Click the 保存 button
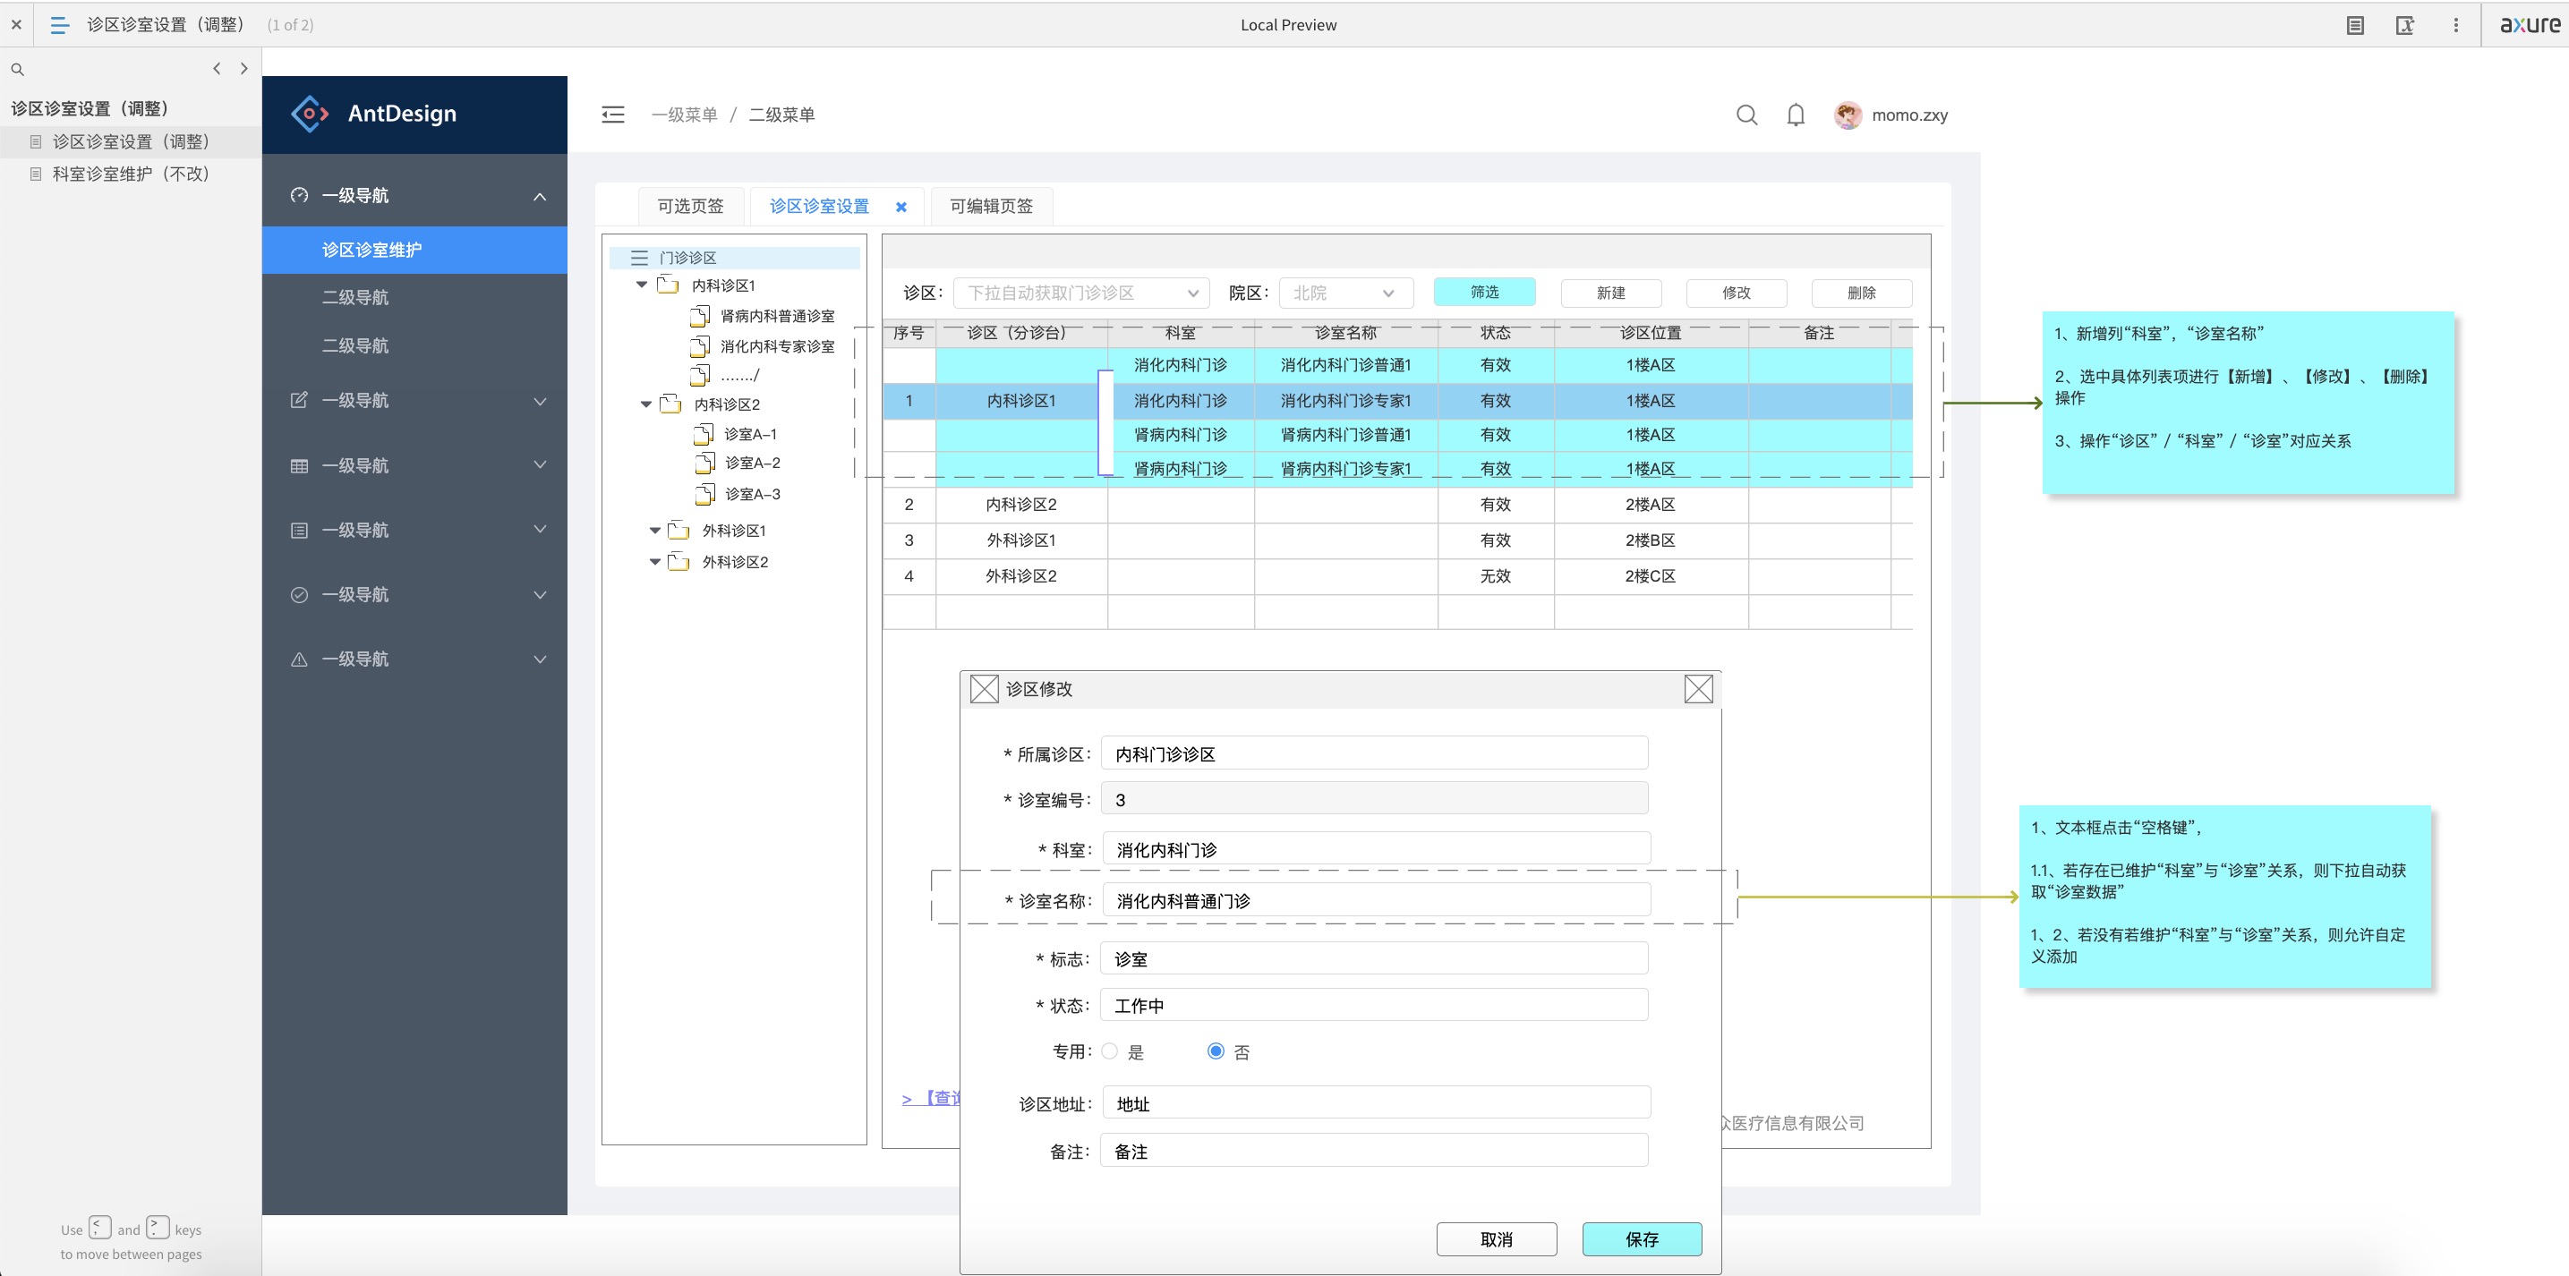The image size is (2569, 1276). tap(1641, 1239)
